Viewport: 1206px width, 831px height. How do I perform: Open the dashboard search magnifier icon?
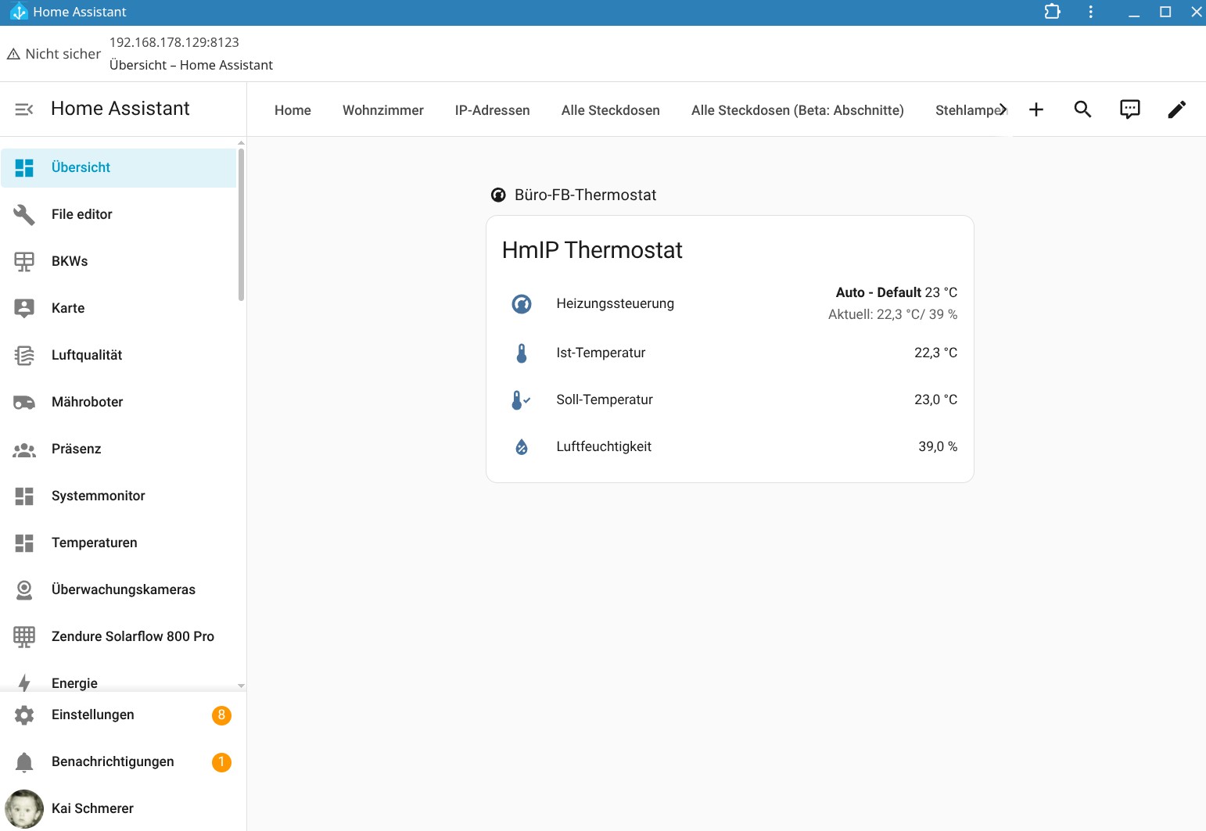1082,109
